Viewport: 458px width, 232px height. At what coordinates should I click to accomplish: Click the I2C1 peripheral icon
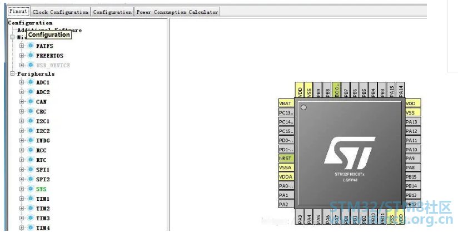[31, 121]
